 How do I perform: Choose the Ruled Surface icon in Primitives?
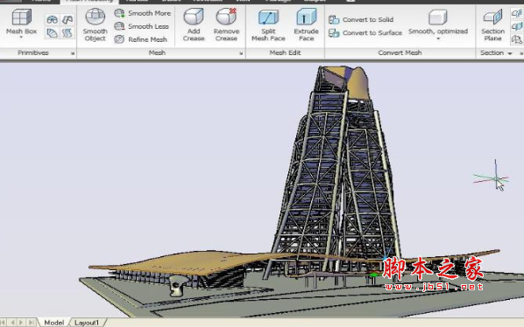[x=52, y=32]
